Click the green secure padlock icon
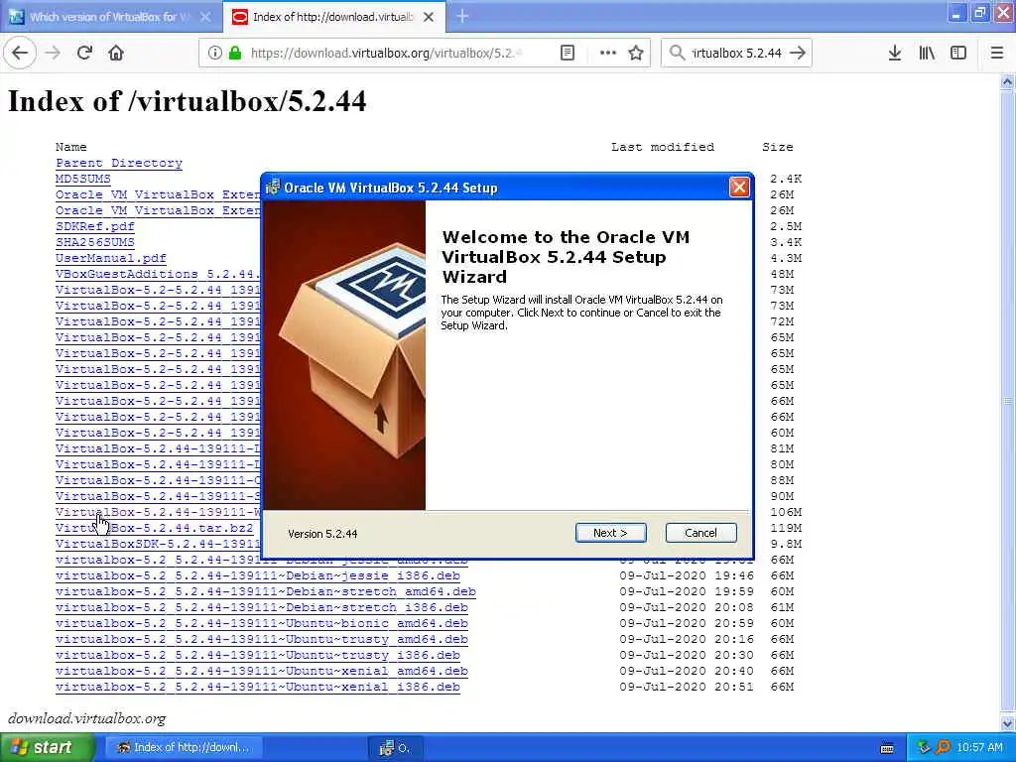 [234, 54]
